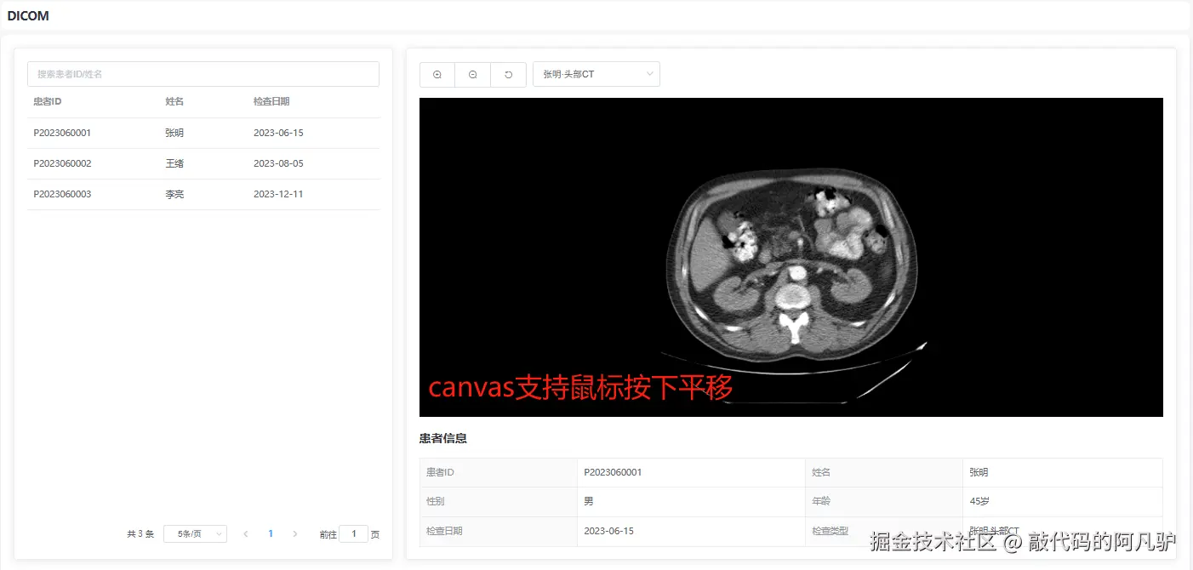1193x570 pixels.
Task: Click patient name 王绪 in the list
Action: pyautogui.click(x=174, y=164)
